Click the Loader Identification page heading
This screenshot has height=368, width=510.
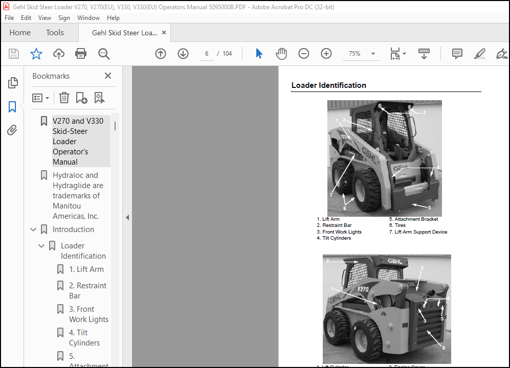pos(329,85)
